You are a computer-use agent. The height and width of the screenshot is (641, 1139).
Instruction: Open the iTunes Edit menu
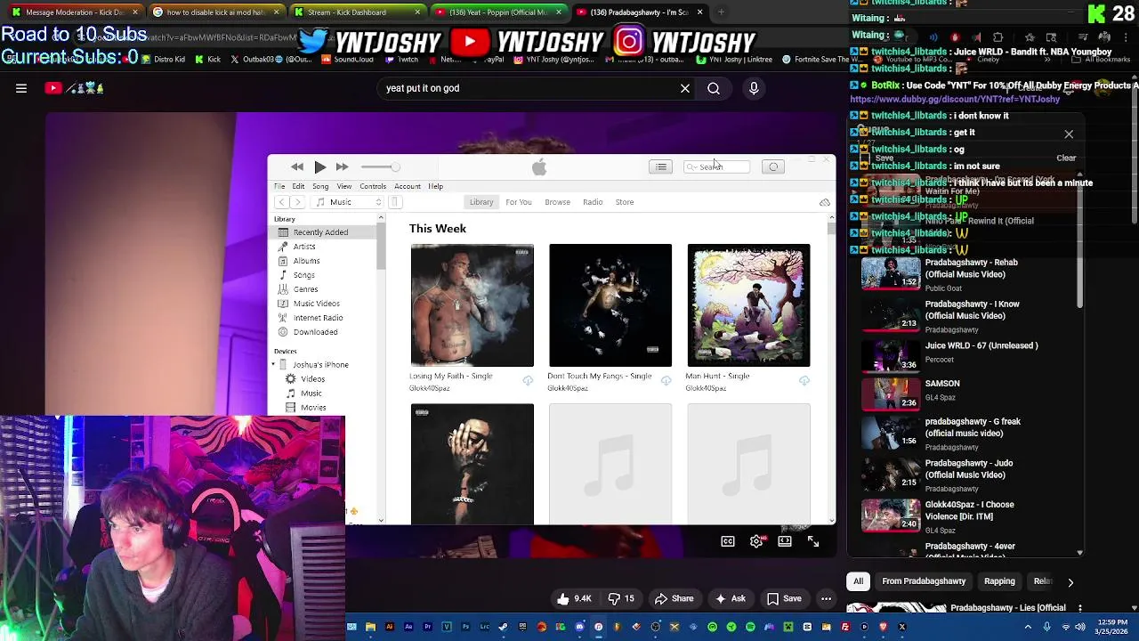pyautogui.click(x=298, y=186)
